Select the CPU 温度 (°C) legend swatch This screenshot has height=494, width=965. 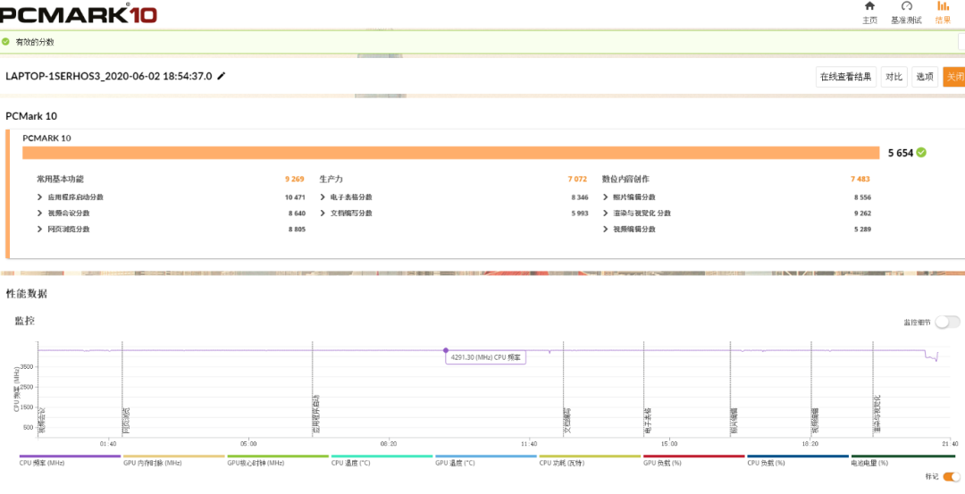pyautogui.click(x=382, y=456)
